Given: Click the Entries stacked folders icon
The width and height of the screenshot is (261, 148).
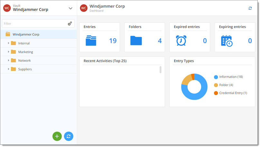Looking at the screenshot, I should (91, 40).
